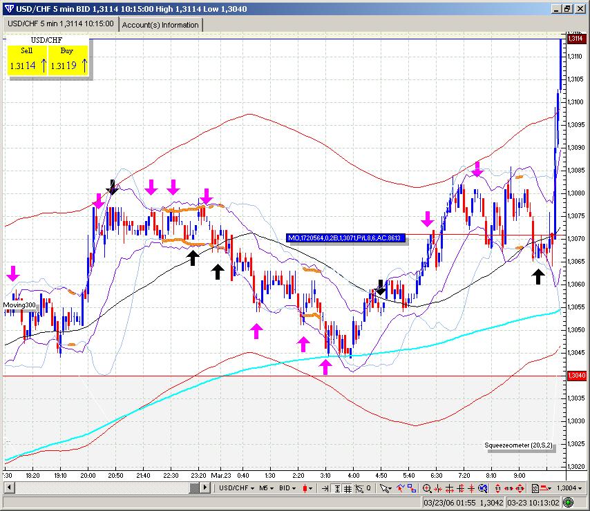The image size is (590, 511).
Task: Switch to Account(s) Information tab
Action: [160, 25]
